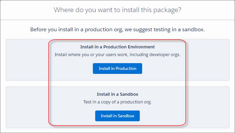The image size is (235, 133).
Task: Click the Install in Production button
Action: pyautogui.click(x=117, y=69)
